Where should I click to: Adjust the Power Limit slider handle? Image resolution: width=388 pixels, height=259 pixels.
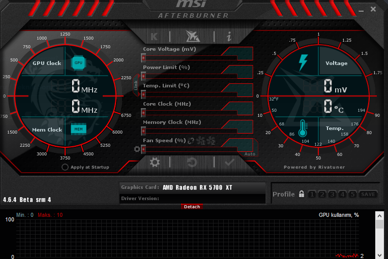143,76
